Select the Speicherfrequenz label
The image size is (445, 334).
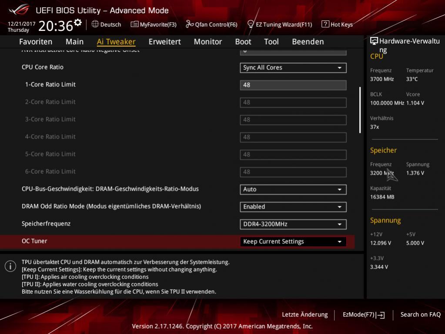(x=46, y=224)
